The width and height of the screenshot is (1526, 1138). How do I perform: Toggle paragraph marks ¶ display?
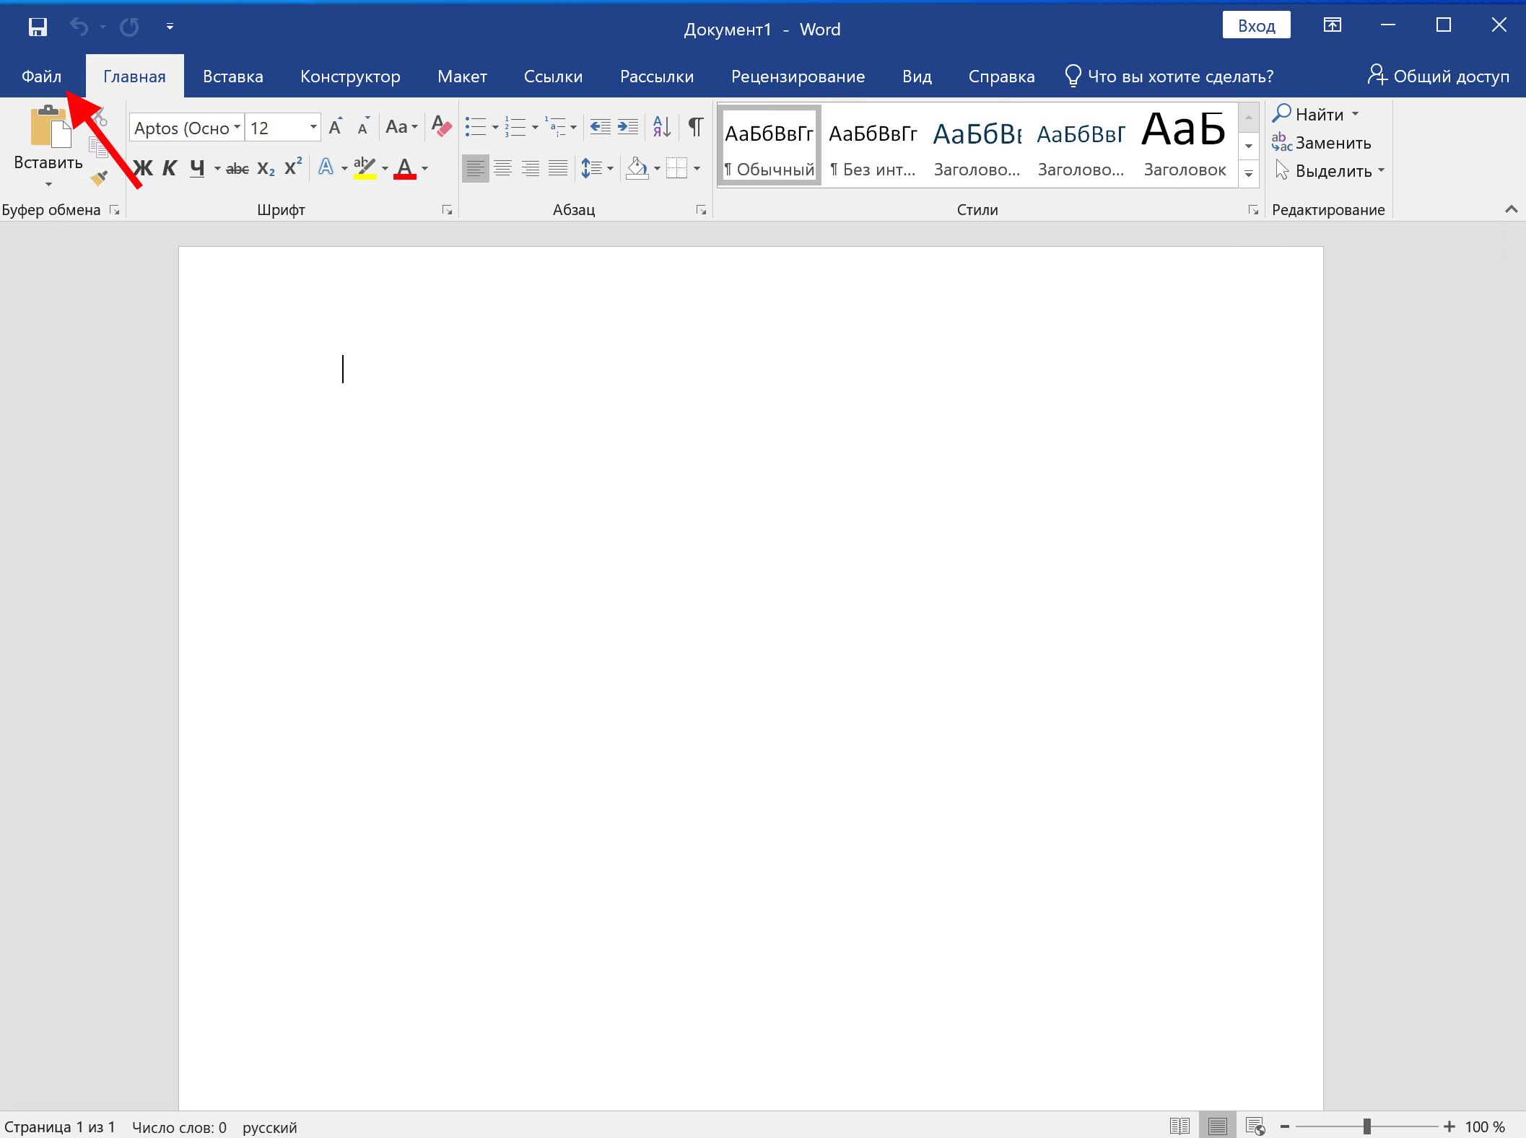[x=696, y=127]
